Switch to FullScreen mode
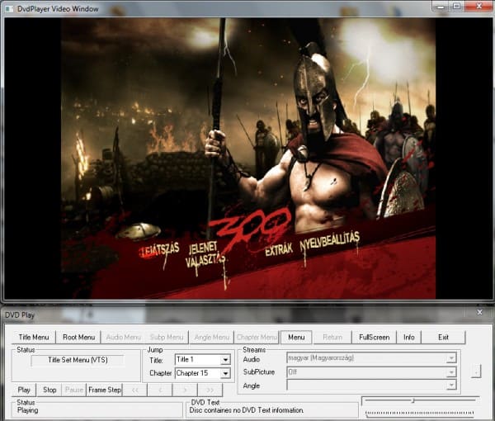 (x=374, y=337)
